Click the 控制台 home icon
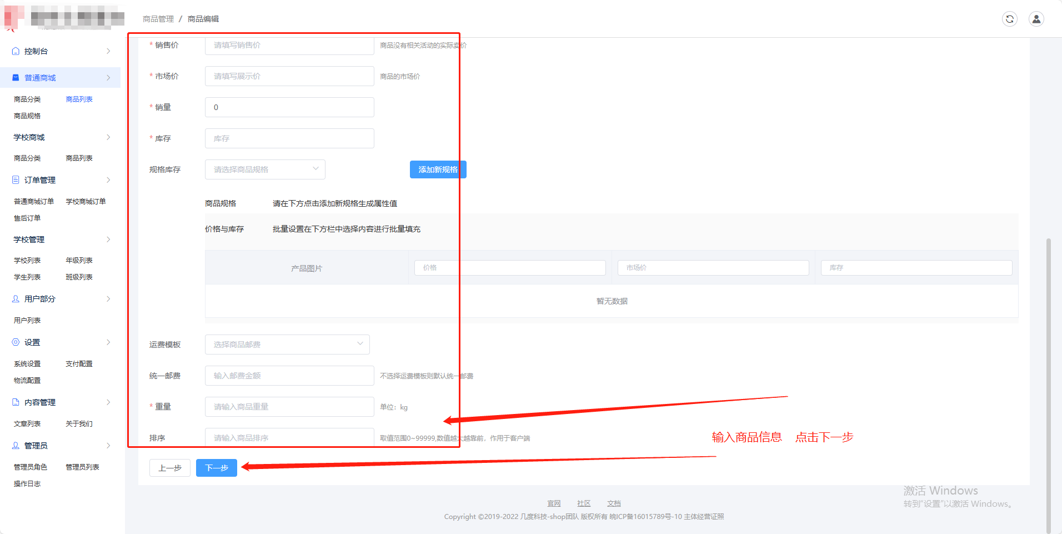Screen dimensions: 1062x534 point(16,51)
